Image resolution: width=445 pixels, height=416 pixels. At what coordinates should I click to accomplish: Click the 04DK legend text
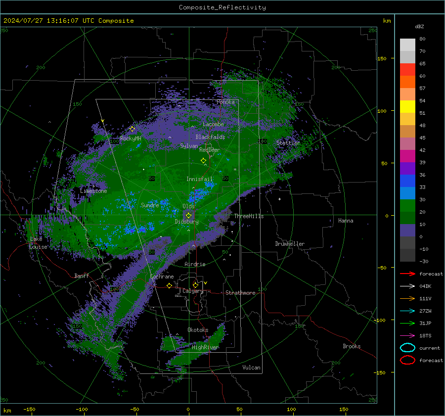coord(425,286)
